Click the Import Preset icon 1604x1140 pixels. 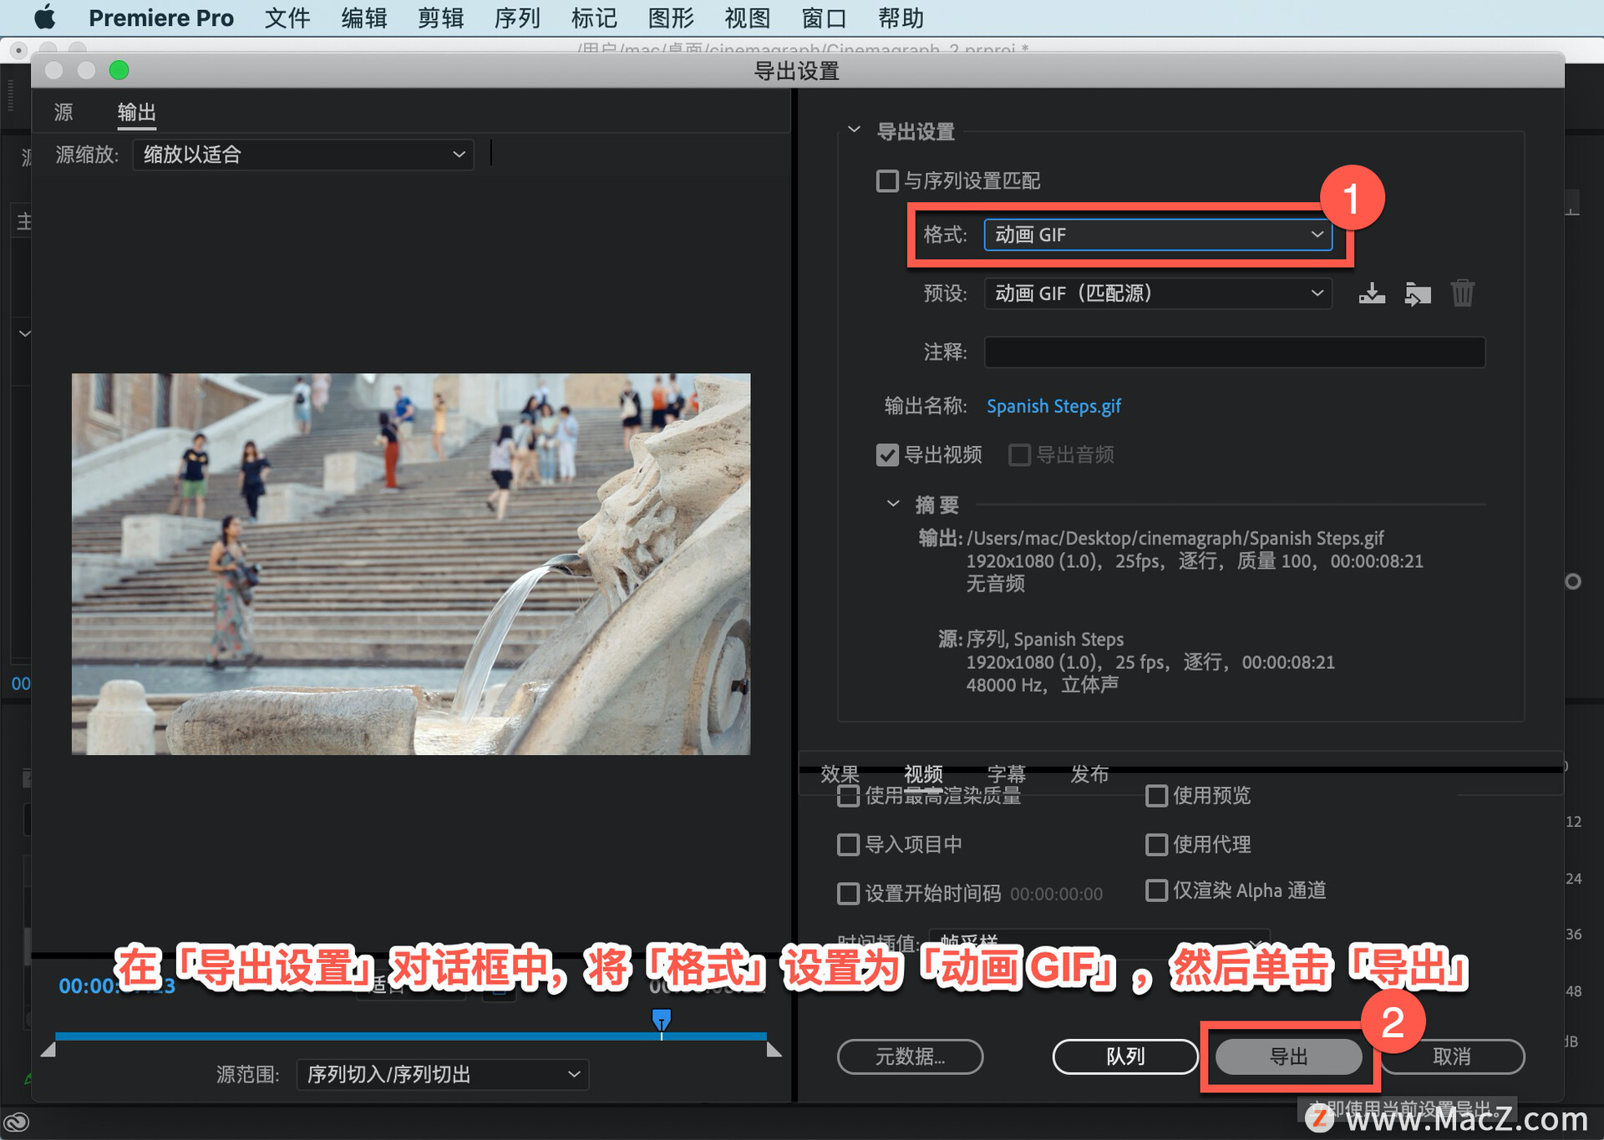[x=1417, y=294]
